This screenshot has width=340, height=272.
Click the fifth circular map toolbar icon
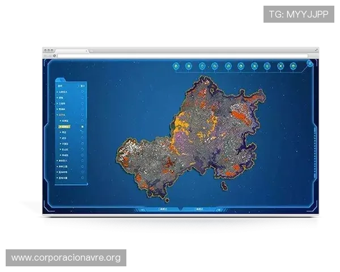(x=228, y=66)
